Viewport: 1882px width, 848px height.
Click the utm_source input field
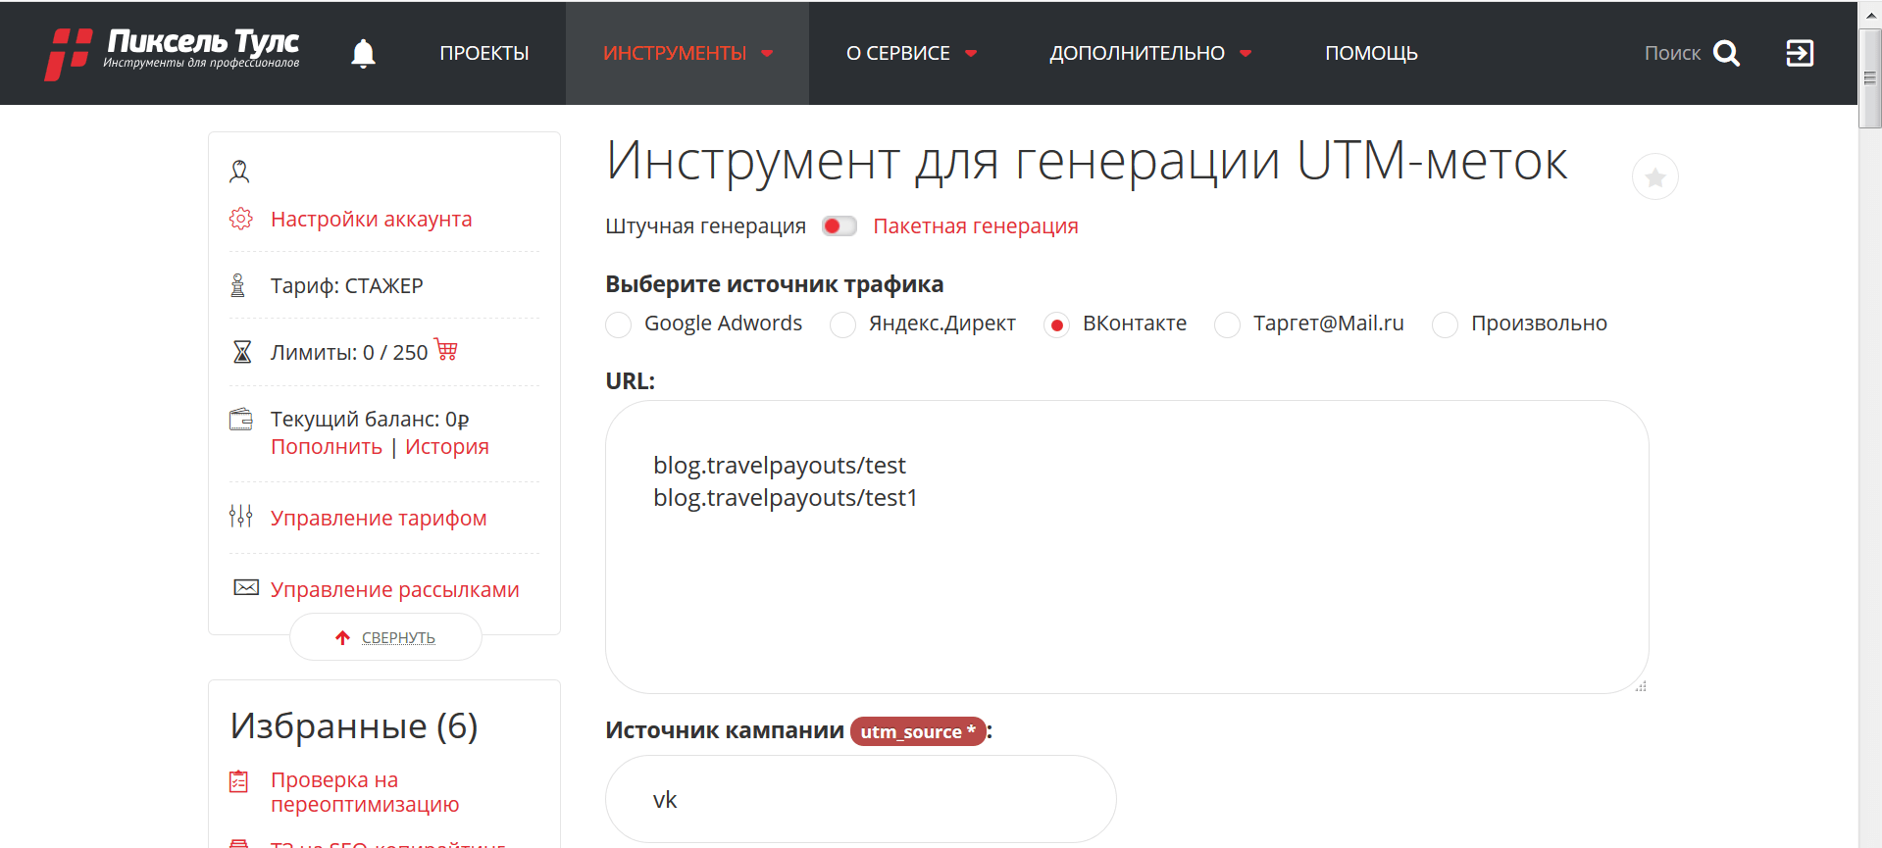(860, 799)
